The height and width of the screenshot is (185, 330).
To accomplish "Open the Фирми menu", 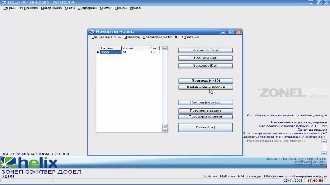I will (10, 8).
